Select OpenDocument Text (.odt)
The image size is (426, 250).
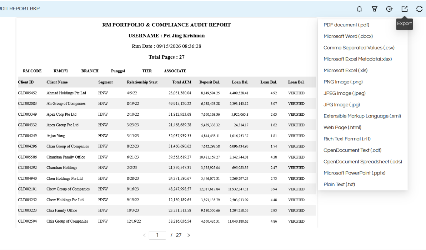click(x=352, y=150)
